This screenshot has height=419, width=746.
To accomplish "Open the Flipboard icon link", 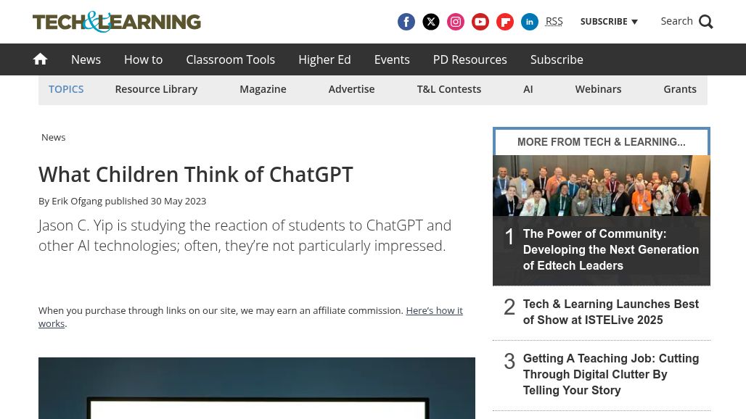I will 505,22.
